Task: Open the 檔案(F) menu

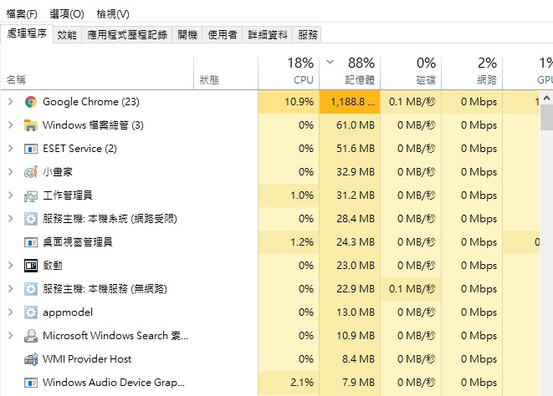Action: [22, 14]
